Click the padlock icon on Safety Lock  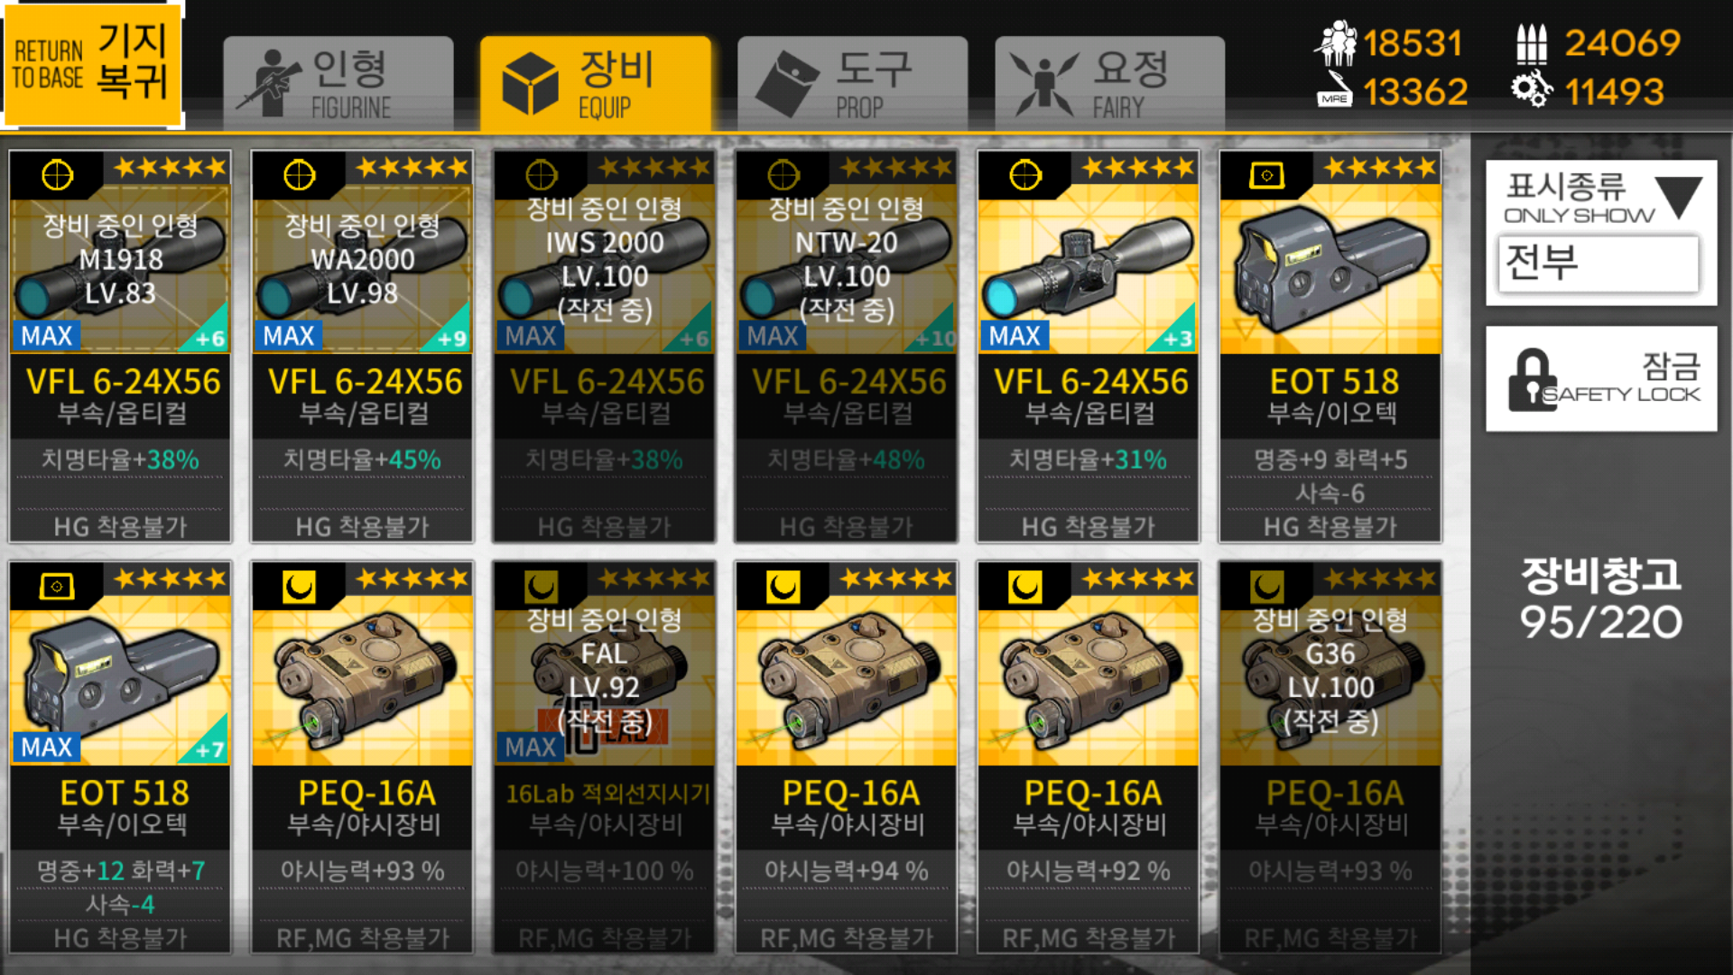(x=1532, y=380)
